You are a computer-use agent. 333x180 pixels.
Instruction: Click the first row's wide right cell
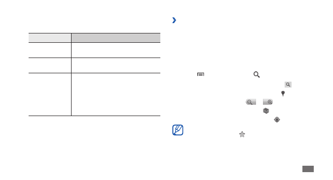coord(116,50)
